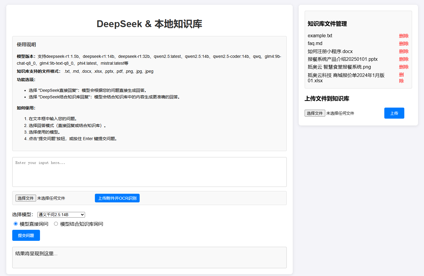Click 选择文件 under 上传文件到知识库

click(x=315, y=113)
